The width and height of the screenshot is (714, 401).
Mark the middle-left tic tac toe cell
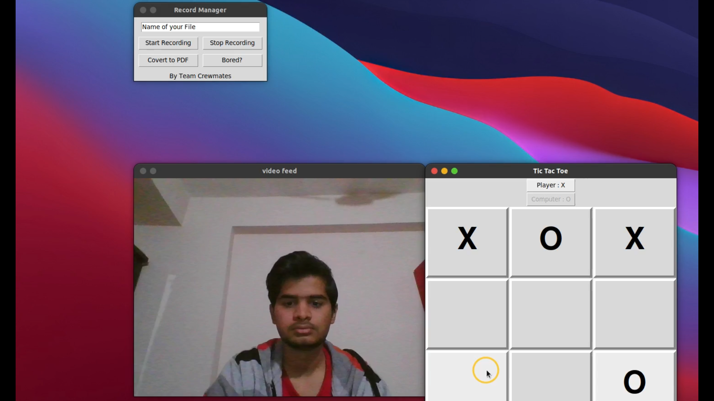click(467, 314)
